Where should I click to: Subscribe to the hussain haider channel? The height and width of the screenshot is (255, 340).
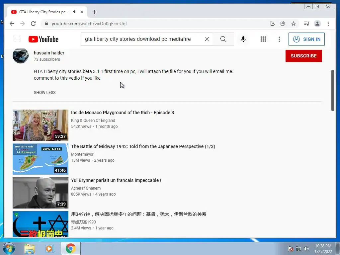pos(303,56)
